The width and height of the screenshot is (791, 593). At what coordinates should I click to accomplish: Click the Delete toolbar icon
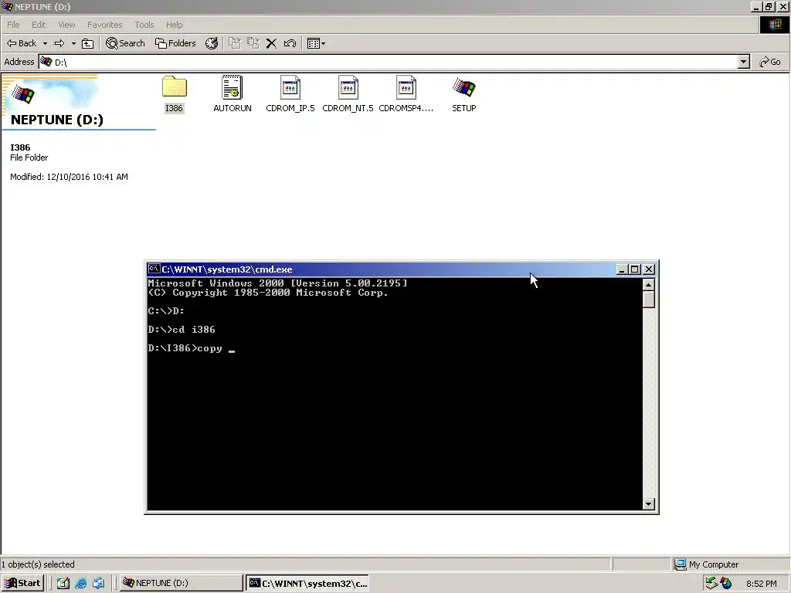(271, 43)
